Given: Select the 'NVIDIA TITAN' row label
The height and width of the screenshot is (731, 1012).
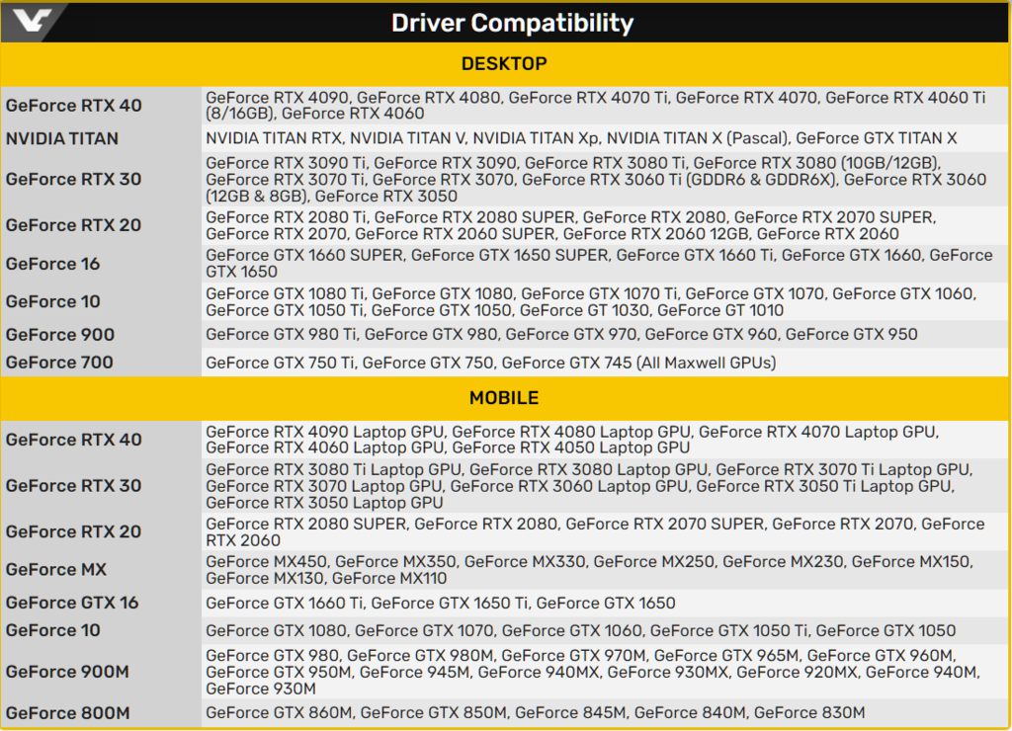Looking at the screenshot, I should click(62, 138).
